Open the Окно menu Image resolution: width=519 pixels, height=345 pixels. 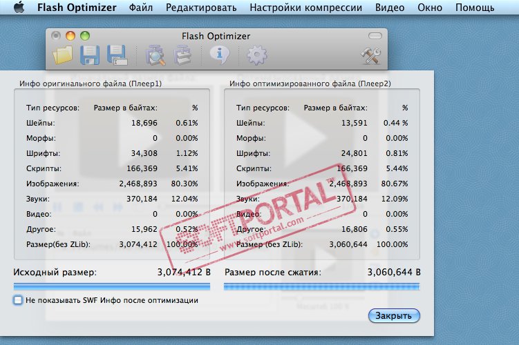pos(430,8)
